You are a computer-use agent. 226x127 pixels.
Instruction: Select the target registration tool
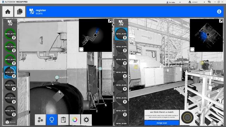pyautogui.click(x=52, y=120)
